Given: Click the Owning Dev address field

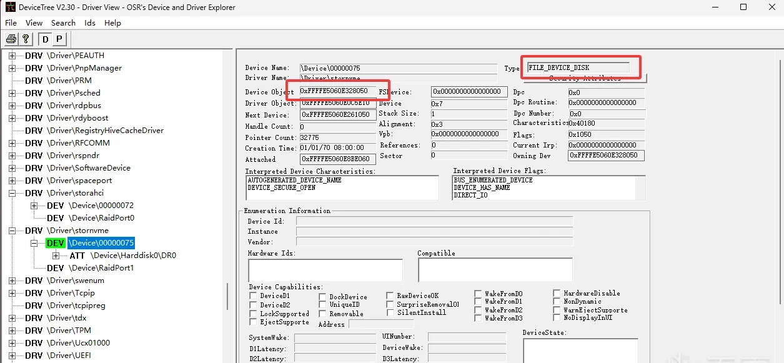Looking at the screenshot, I should click(x=606, y=156).
